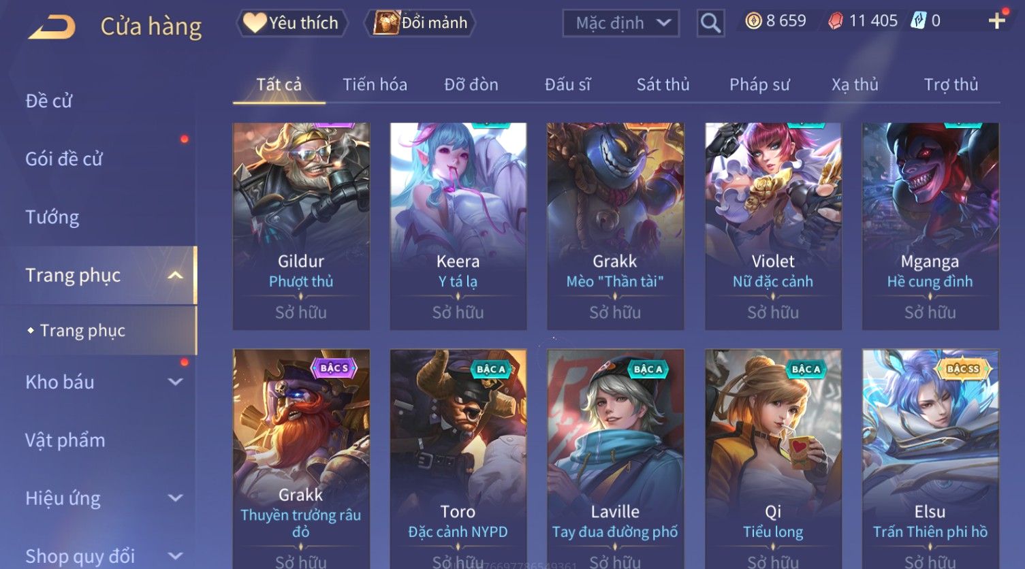Viewport: 1025px width, 569px height.
Task: Click the heart icon on Yêu thích
Action: tap(255, 22)
